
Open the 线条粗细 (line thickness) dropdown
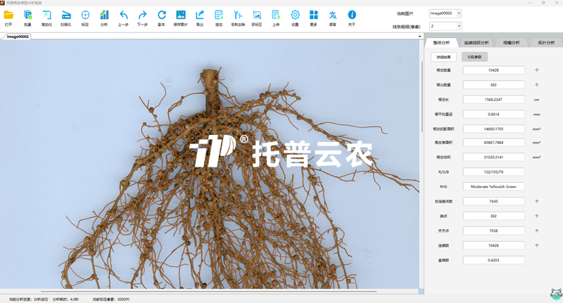click(459, 26)
